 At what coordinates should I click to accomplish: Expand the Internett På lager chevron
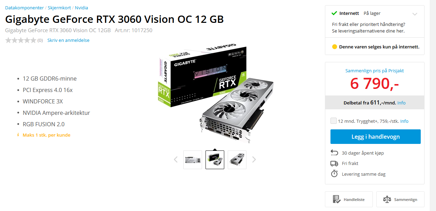click(x=415, y=14)
